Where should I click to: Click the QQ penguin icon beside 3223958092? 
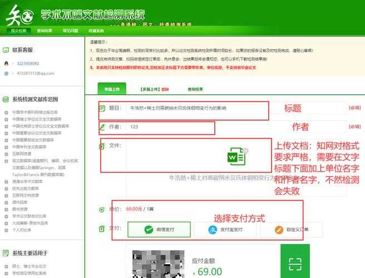(x=6, y=63)
